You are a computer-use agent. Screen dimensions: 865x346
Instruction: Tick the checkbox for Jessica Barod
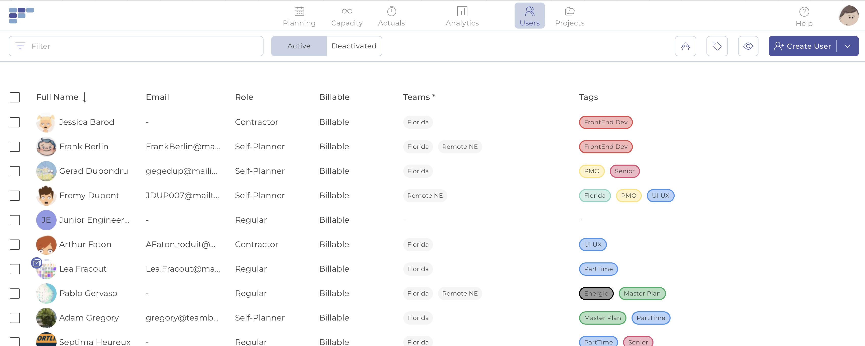[x=15, y=122]
